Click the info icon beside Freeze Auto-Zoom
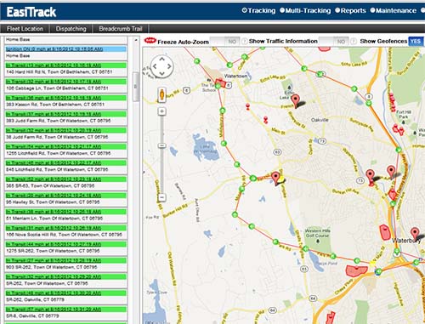Viewport: 425px width, 324px height. coord(244,42)
